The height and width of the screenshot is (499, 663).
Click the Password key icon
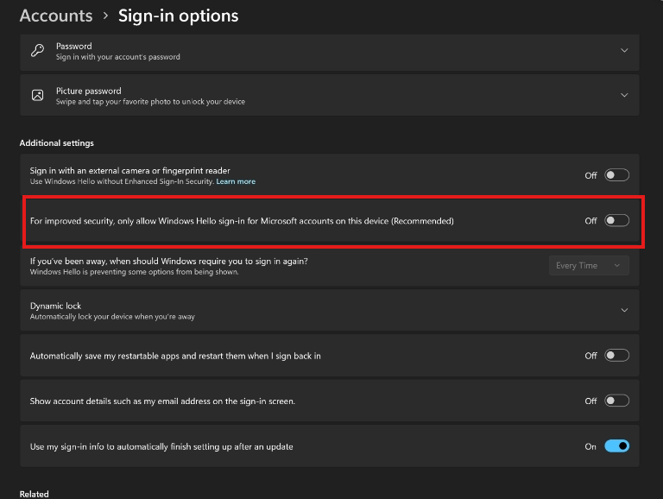click(37, 51)
